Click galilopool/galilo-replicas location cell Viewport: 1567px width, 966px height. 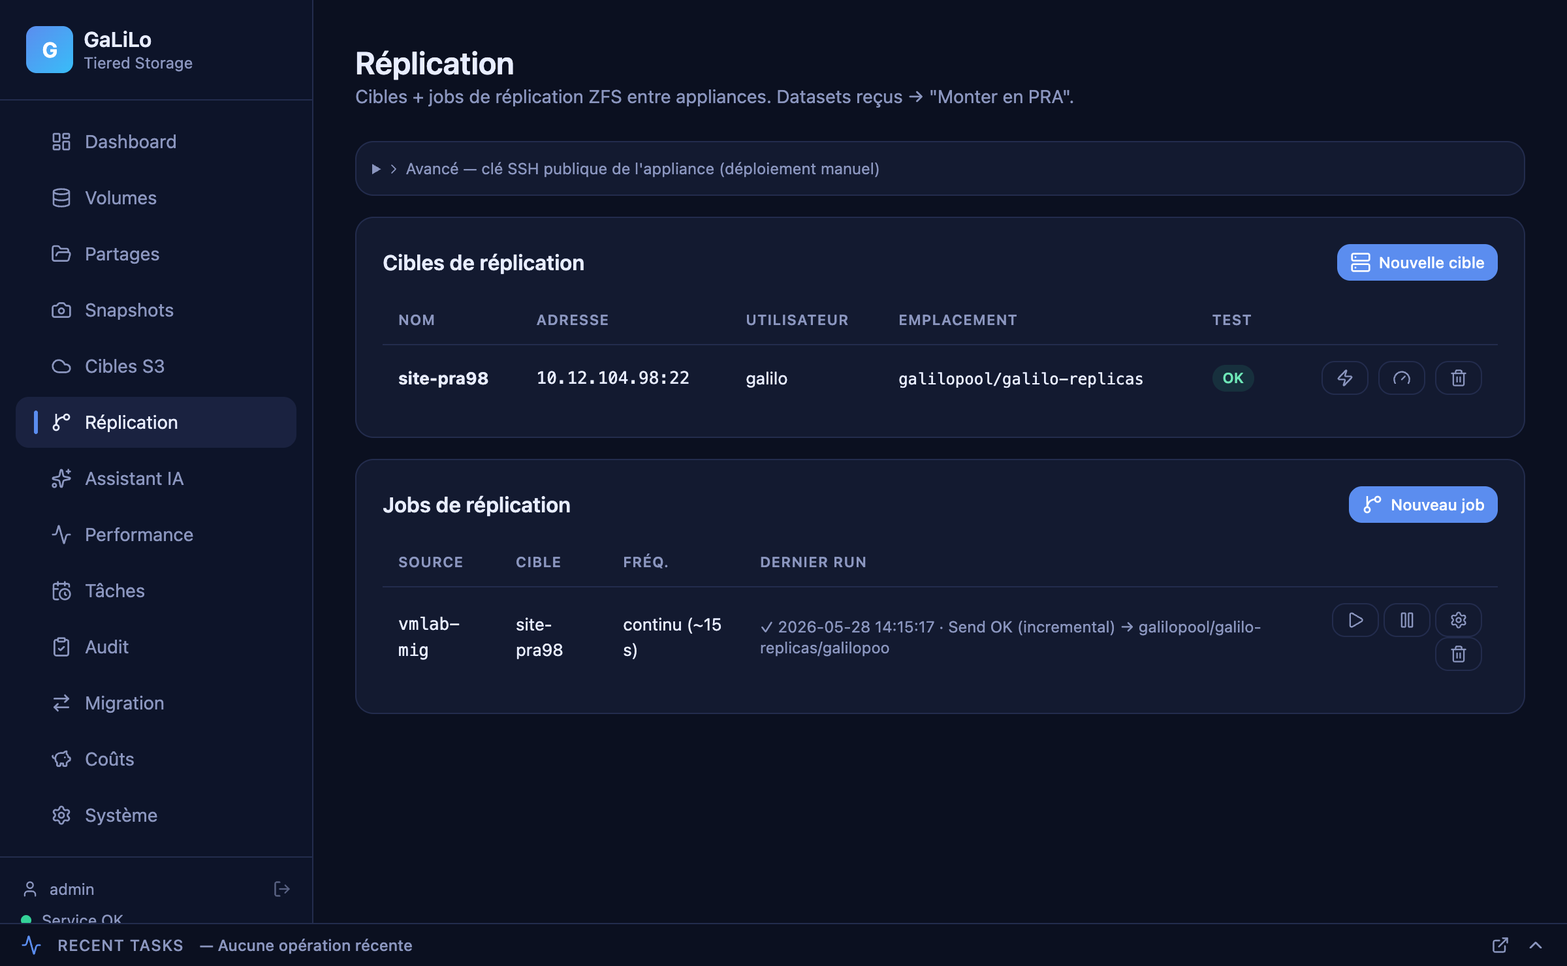[1021, 379]
